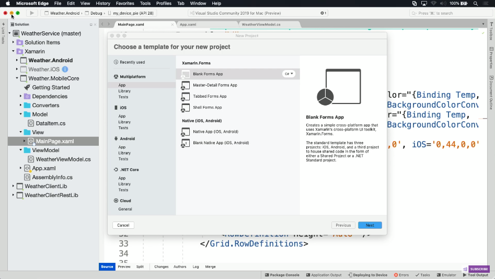Select Library under the iOS category
495x279 pixels.
point(124,122)
